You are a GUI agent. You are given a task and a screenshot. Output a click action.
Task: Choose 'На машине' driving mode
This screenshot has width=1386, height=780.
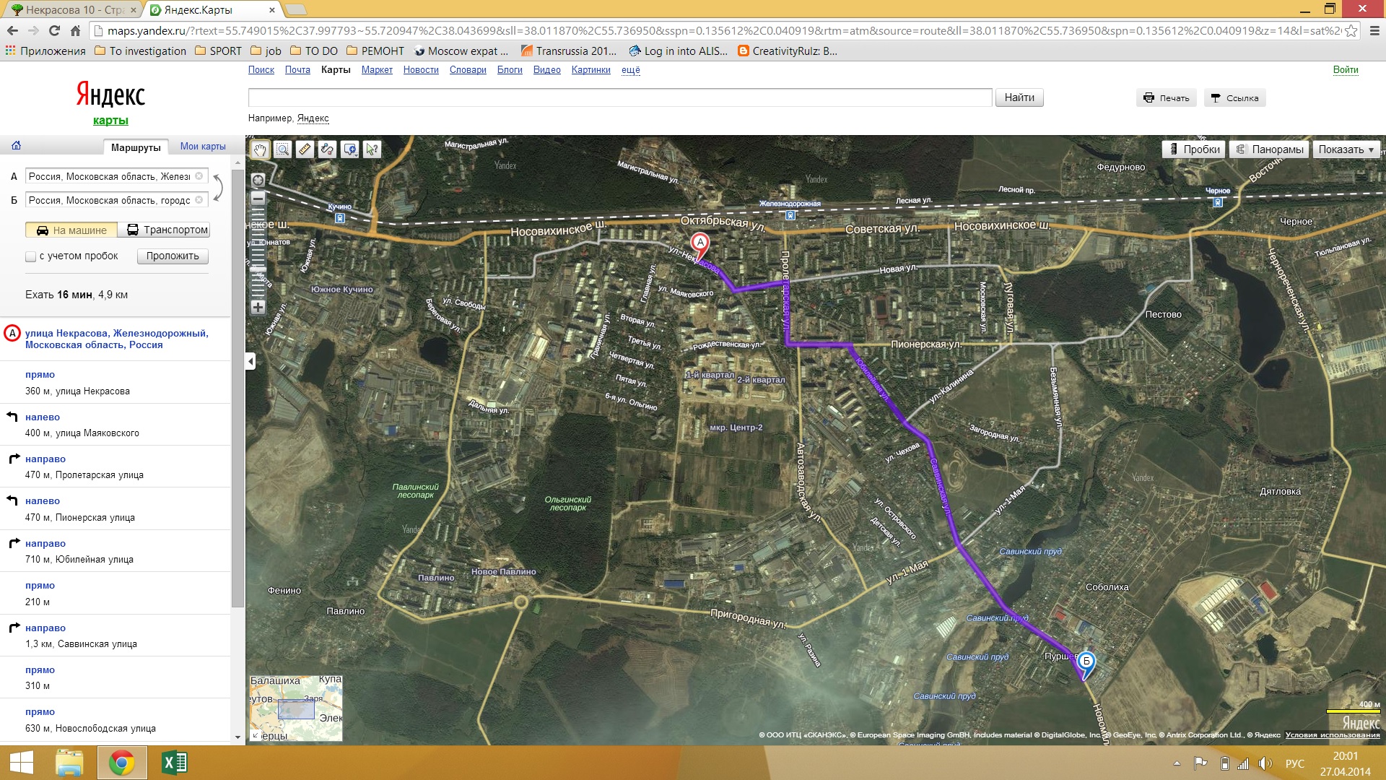point(71,230)
